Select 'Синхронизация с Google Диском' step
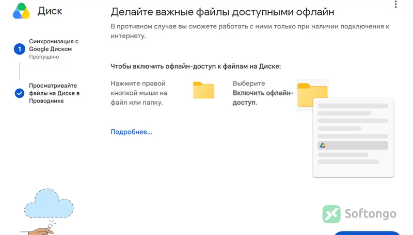 54,45
